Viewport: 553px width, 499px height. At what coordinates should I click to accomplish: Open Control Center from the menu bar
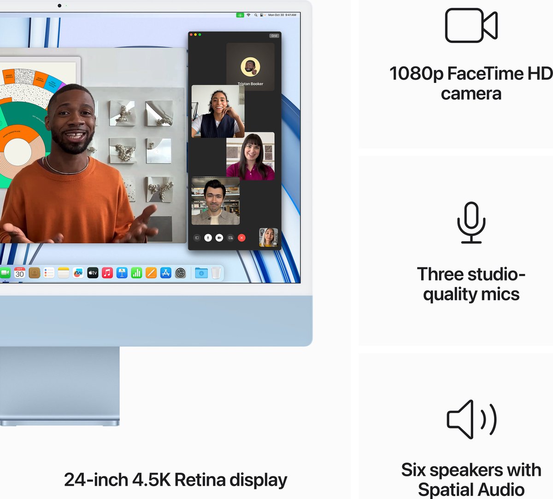[262, 14]
